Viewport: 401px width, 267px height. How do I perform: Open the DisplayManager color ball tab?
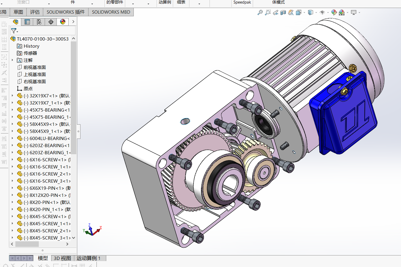click(x=63, y=22)
